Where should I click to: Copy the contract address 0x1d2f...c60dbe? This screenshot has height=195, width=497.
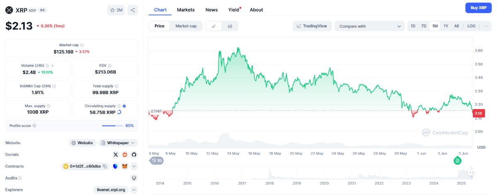(x=104, y=166)
